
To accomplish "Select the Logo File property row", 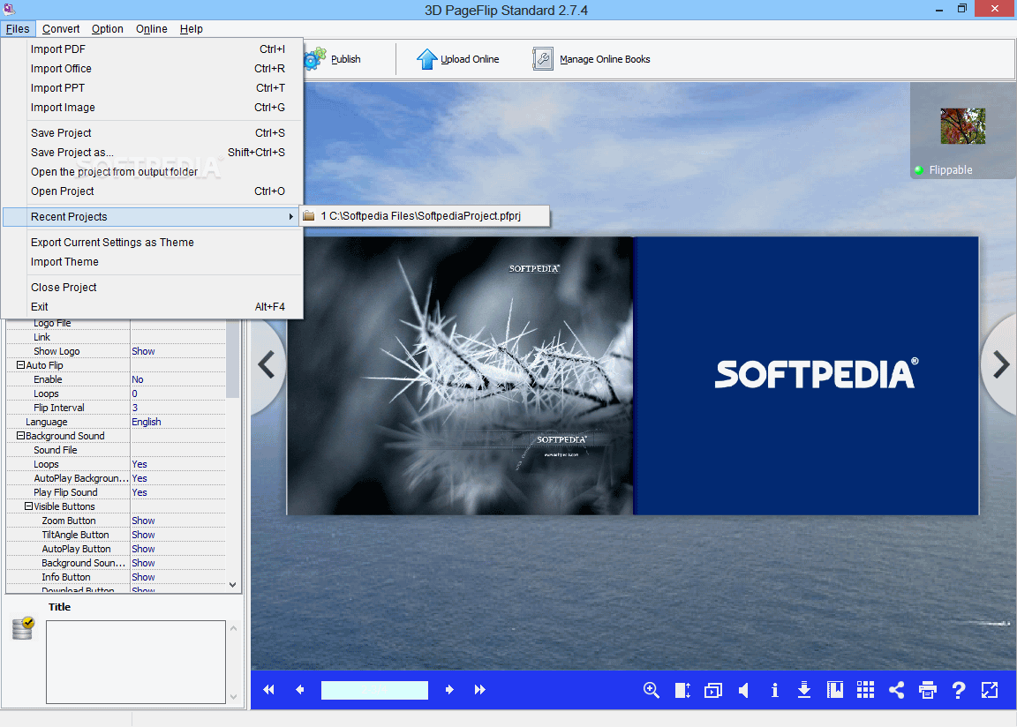I will pos(117,323).
